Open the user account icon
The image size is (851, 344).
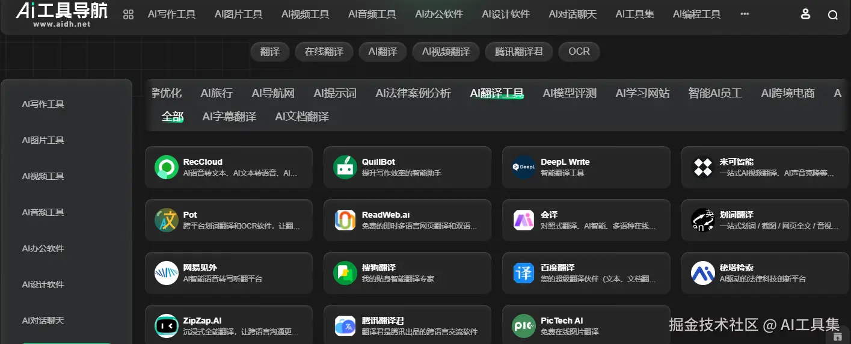pyautogui.click(x=806, y=14)
